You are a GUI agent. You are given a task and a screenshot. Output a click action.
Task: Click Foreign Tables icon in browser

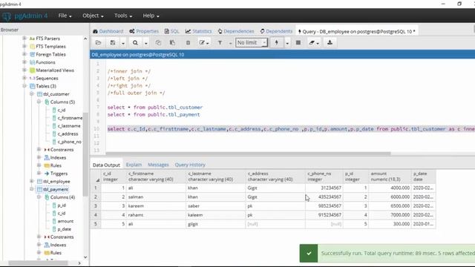click(x=33, y=54)
